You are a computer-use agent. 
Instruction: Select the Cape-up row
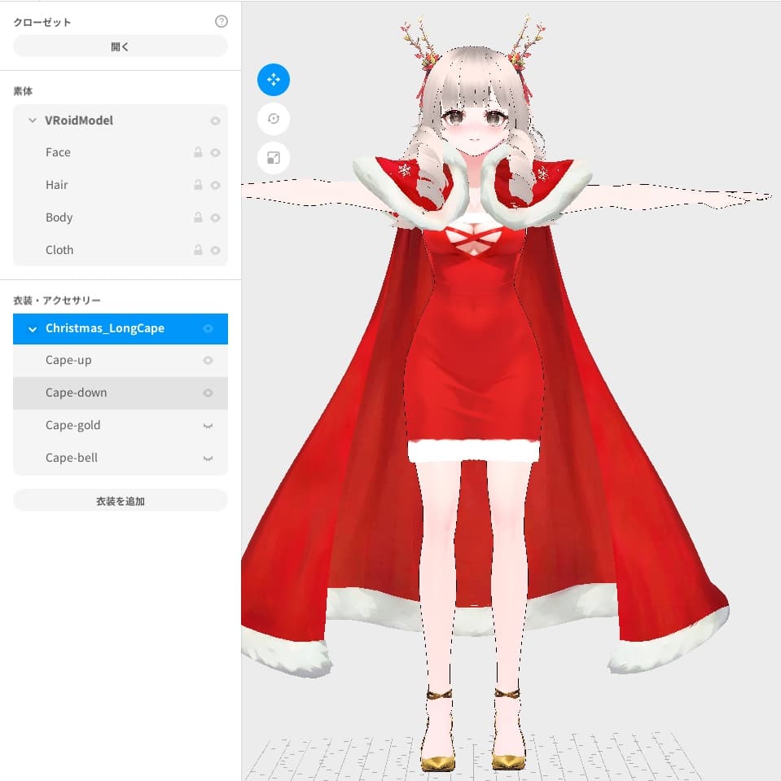click(120, 360)
